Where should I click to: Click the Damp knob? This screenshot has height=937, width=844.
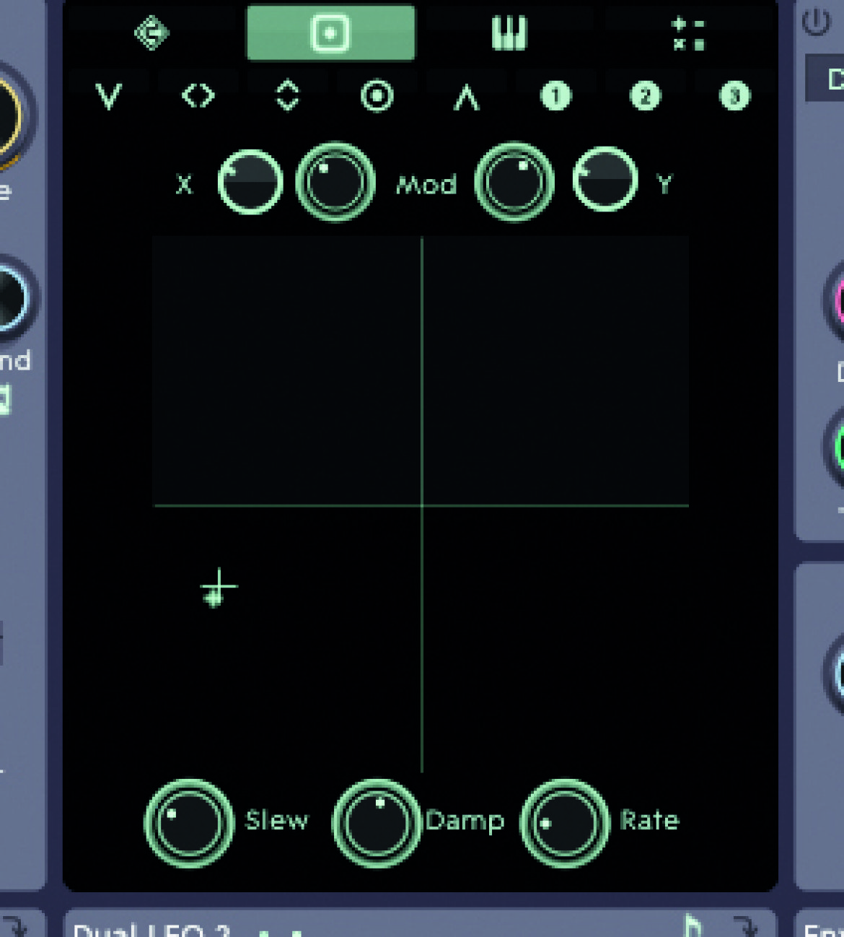pos(376,823)
